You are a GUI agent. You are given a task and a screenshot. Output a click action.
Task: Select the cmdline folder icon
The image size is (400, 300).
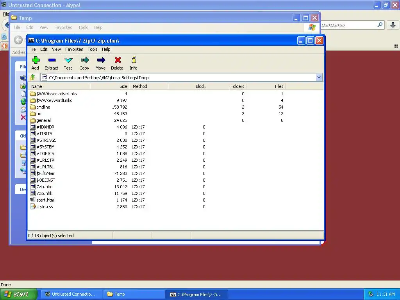pyautogui.click(x=33, y=107)
